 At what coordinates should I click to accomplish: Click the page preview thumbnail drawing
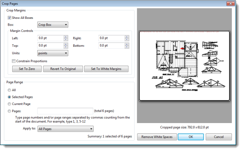point(184,66)
